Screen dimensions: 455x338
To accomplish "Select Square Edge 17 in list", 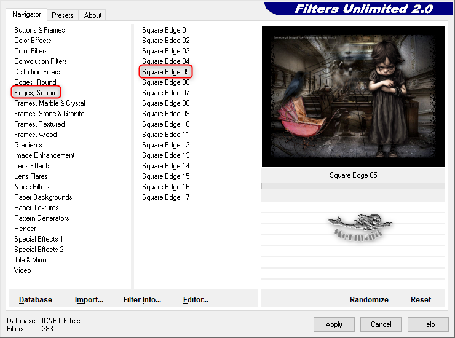I will click(x=166, y=197).
